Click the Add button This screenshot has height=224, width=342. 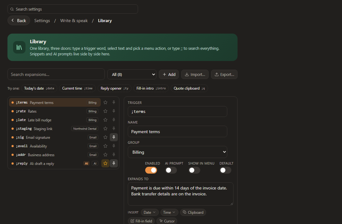coord(169,74)
